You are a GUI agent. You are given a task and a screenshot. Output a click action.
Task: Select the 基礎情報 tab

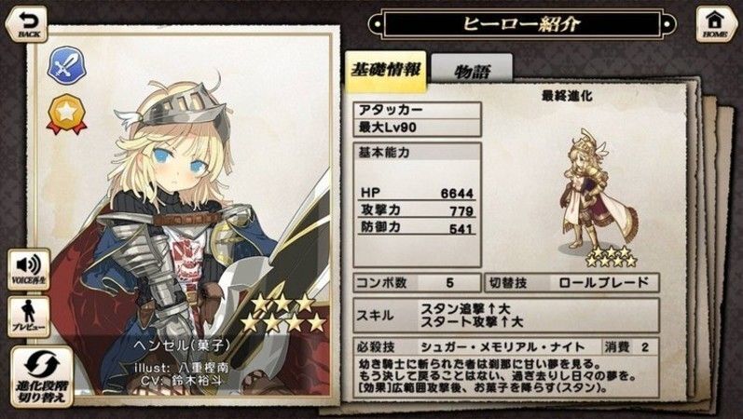(x=386, y=71)
